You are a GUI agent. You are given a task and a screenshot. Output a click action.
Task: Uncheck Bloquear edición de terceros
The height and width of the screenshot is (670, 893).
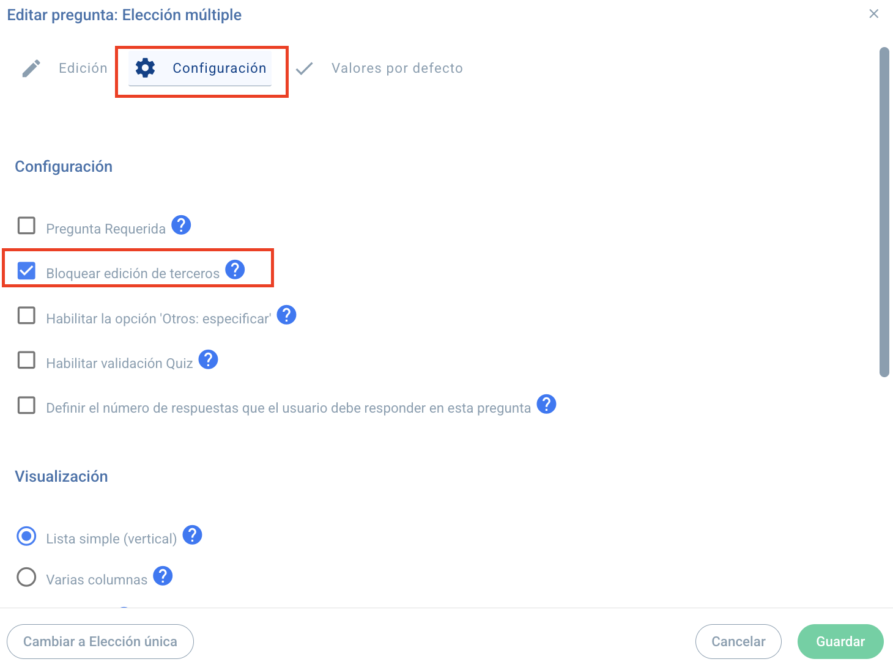26,270
